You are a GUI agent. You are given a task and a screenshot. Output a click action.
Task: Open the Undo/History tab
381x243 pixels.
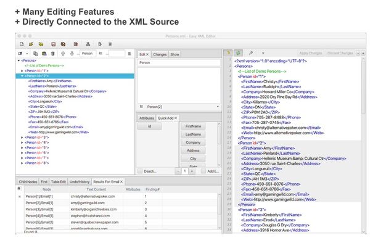(x=80, y=182)
